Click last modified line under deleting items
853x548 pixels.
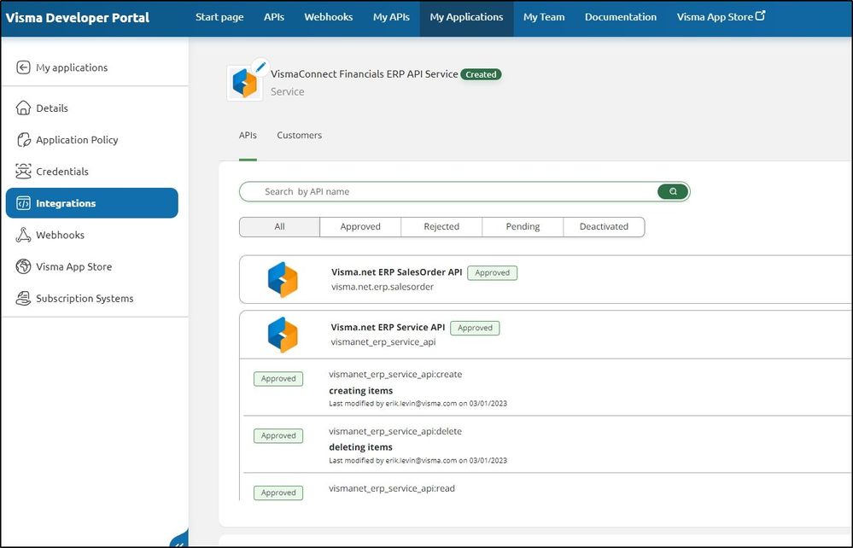[418, 460]
